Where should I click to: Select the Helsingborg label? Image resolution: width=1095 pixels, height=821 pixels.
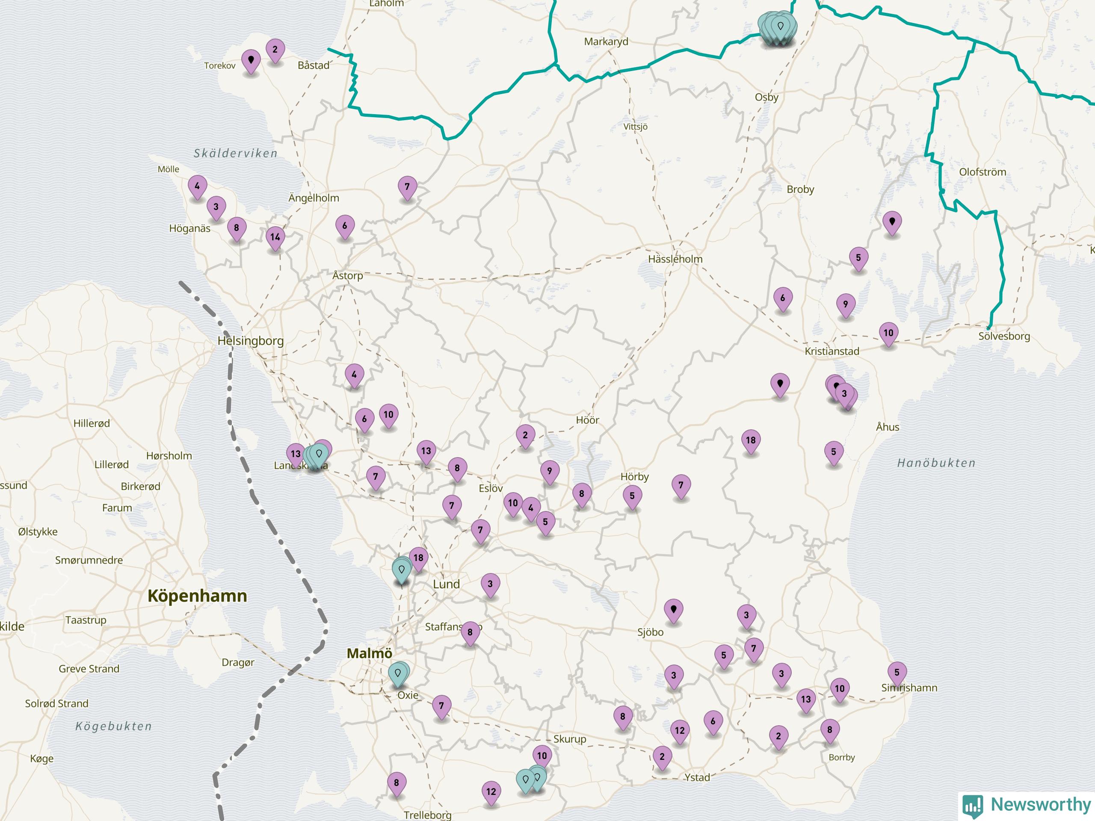(251, 341)
